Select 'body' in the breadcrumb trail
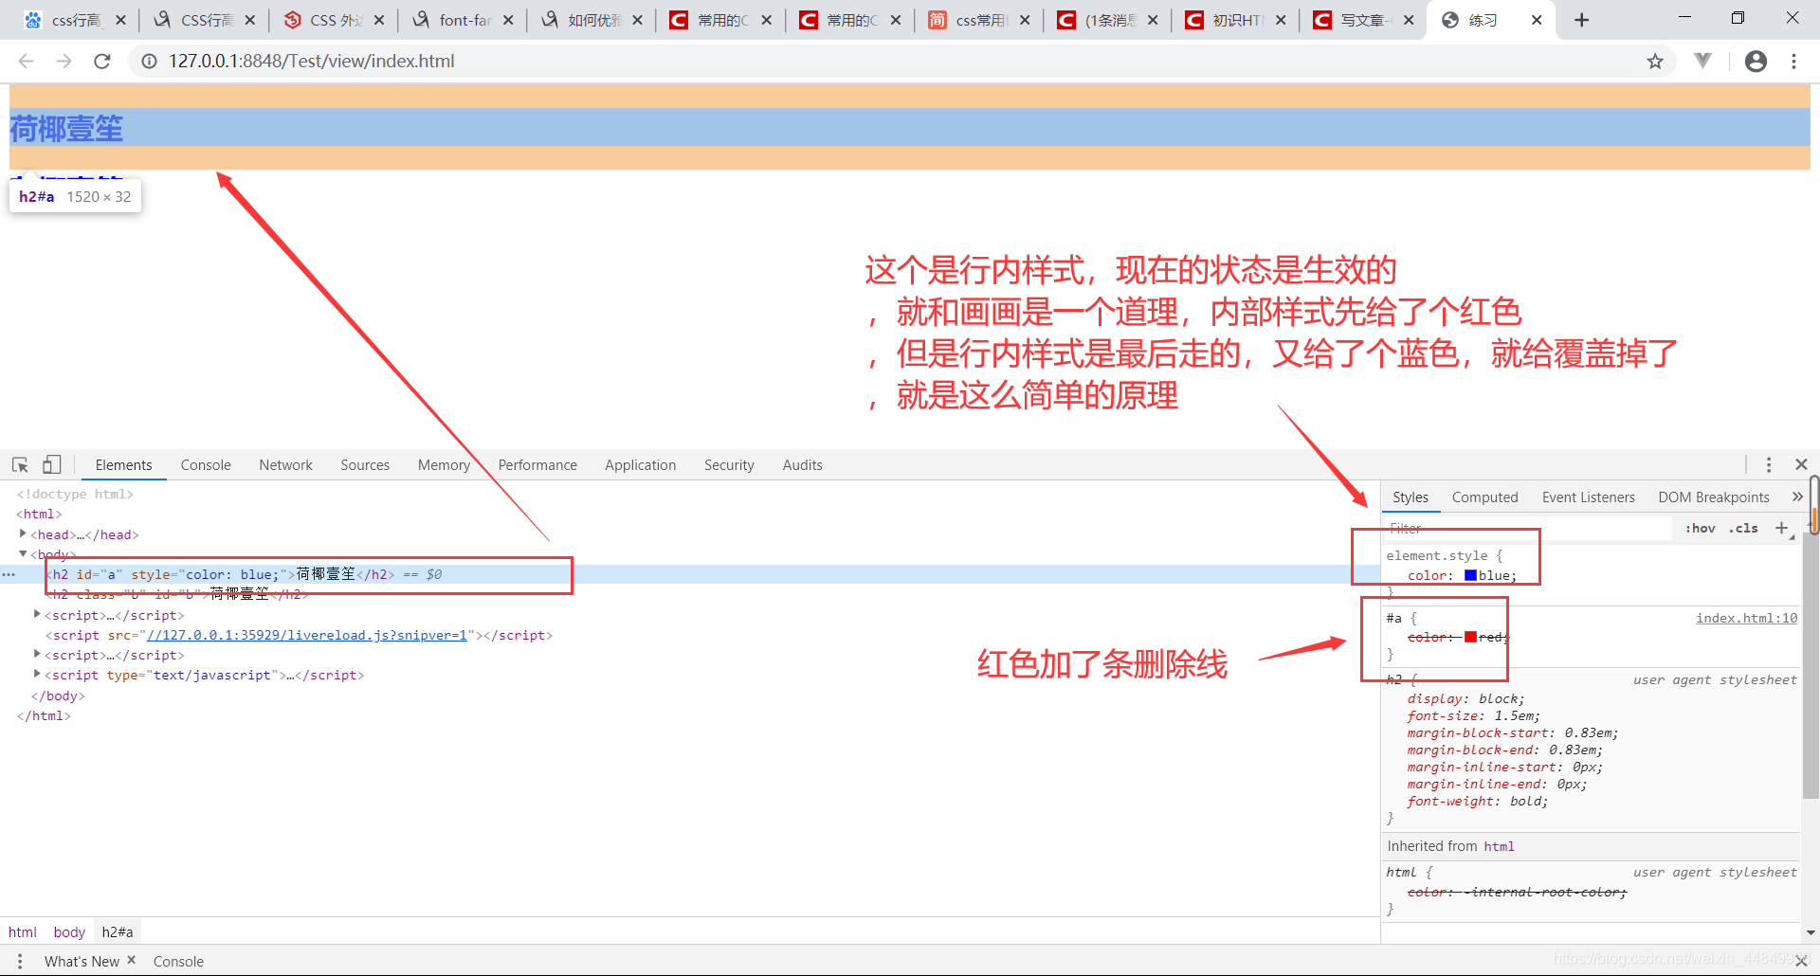The height and width of the screenshot is (976, 1820). (x=69, y=931)
